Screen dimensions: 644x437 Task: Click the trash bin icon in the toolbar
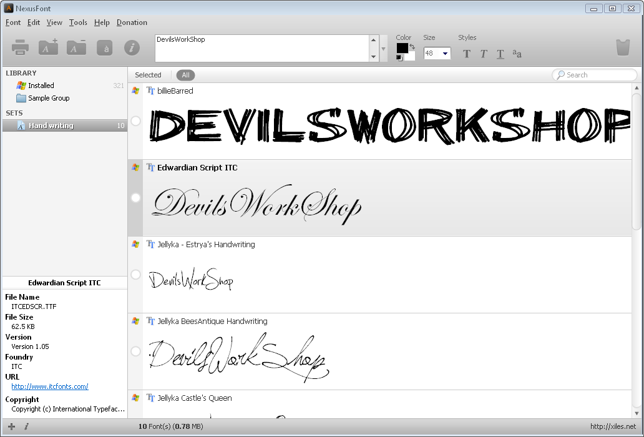click(x=623, y=47)
